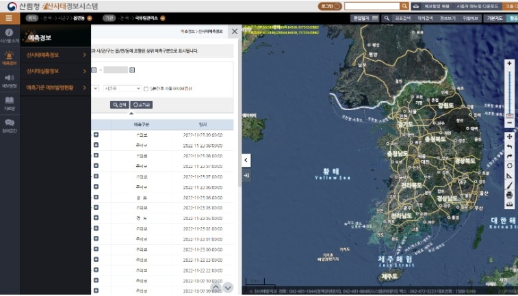This screenshot has height=296, width=518.
Task: Switch to the 기본지도 map tab
Action: [493, 18]
